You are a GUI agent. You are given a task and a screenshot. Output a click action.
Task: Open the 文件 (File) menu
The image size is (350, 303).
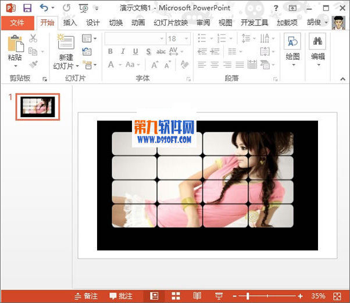pyautogui.click(x=17, y=23)
